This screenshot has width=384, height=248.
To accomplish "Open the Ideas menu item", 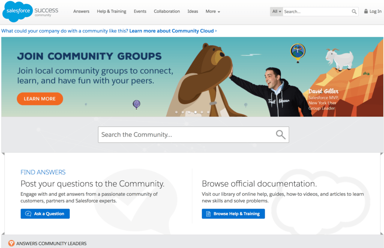I will pyautogui.click(x=193, y=11).
